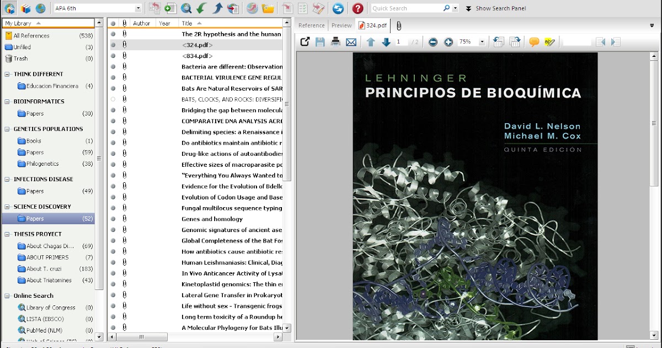Screen dimensions: 662x348
Task: Email the PDF using the envelope icon
Action: pos(351,42)
